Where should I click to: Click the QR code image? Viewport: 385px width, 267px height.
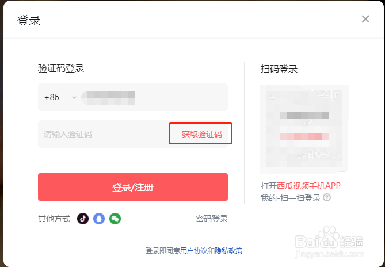[304, 129]
